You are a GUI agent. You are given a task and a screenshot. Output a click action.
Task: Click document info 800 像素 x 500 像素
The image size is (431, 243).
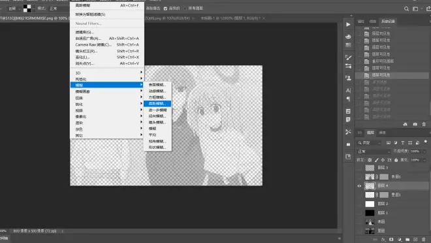coord(35,231)
